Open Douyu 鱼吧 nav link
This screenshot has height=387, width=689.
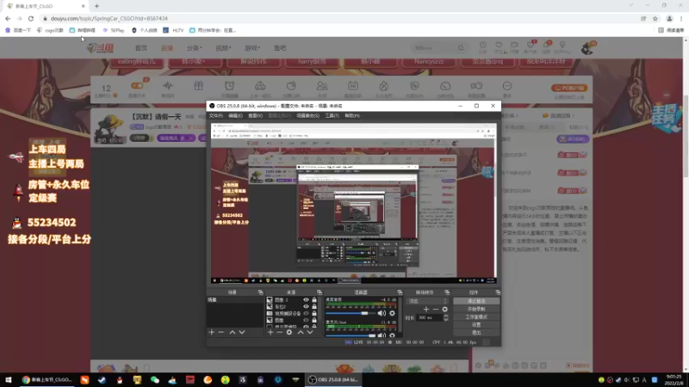tap(280, 48)
